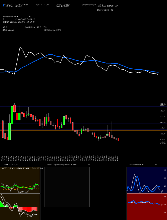Click the '+DY: 32.68' value in ADX panel
The image size is (167, 220).
tap(22, 169)
